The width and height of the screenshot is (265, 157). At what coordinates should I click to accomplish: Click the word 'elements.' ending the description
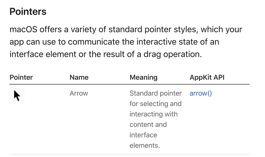[x=145, y=145]
